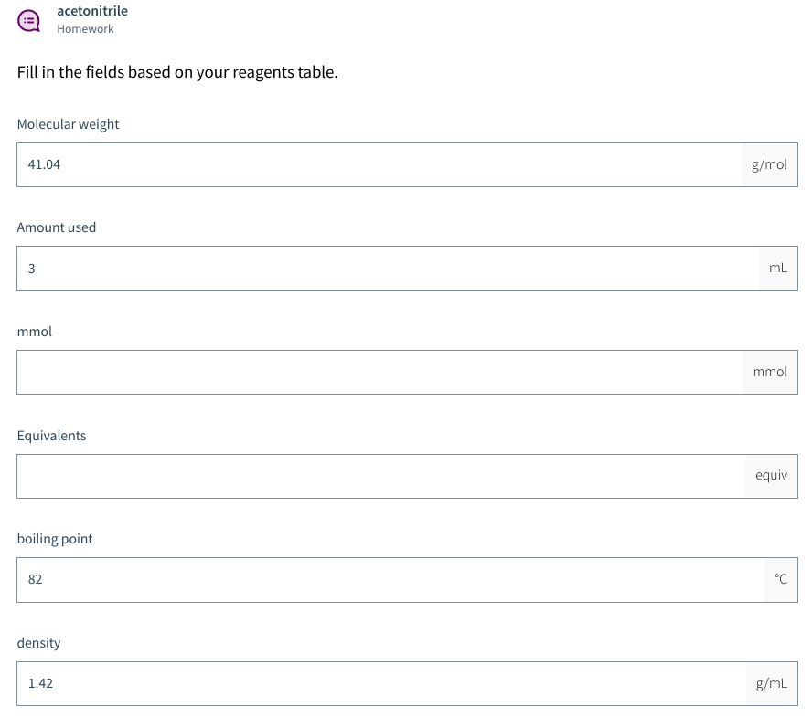The image size is (812, 717).
Task: Click the °C unit suffix
Action: 781,579
